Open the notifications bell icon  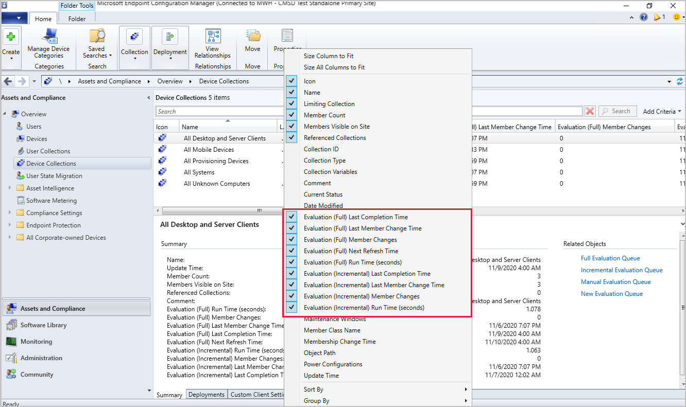point(657,17)
